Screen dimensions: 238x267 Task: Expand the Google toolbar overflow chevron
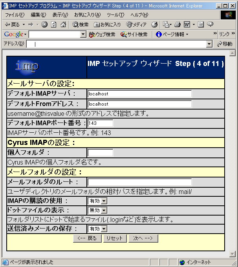(x=215, y=33)
